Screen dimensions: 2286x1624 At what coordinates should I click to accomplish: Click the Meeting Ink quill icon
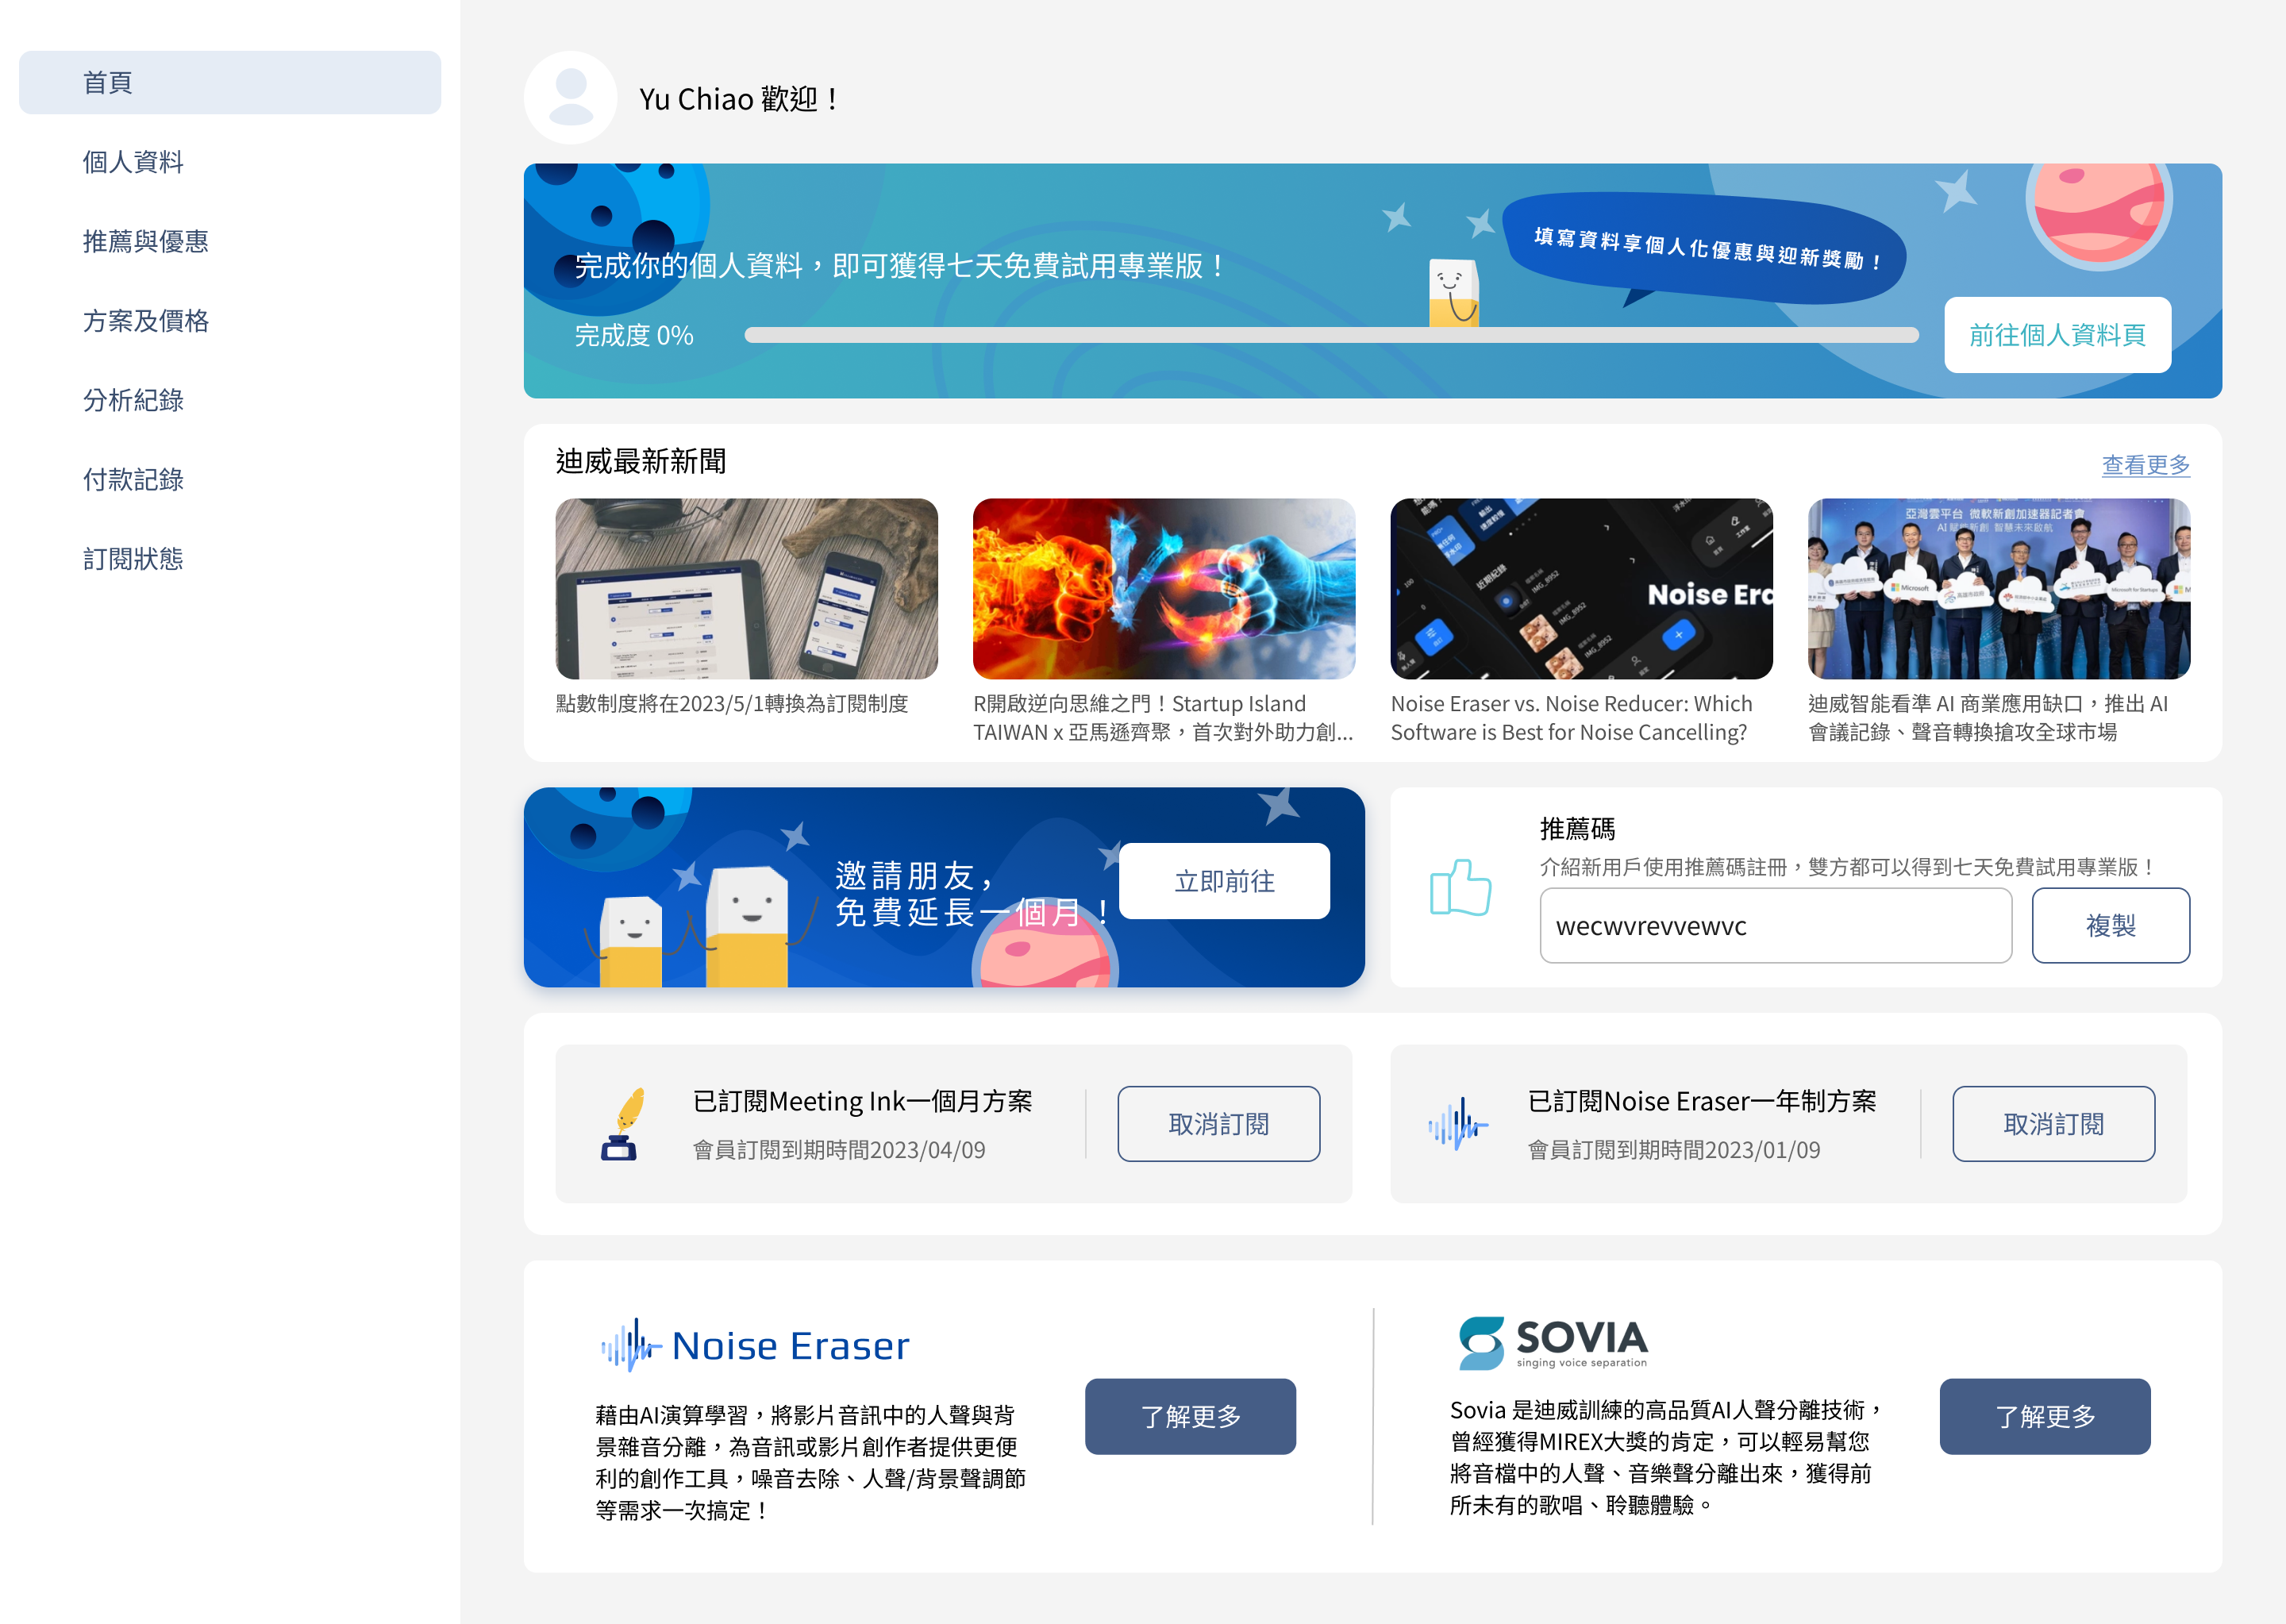point(623,1124)
